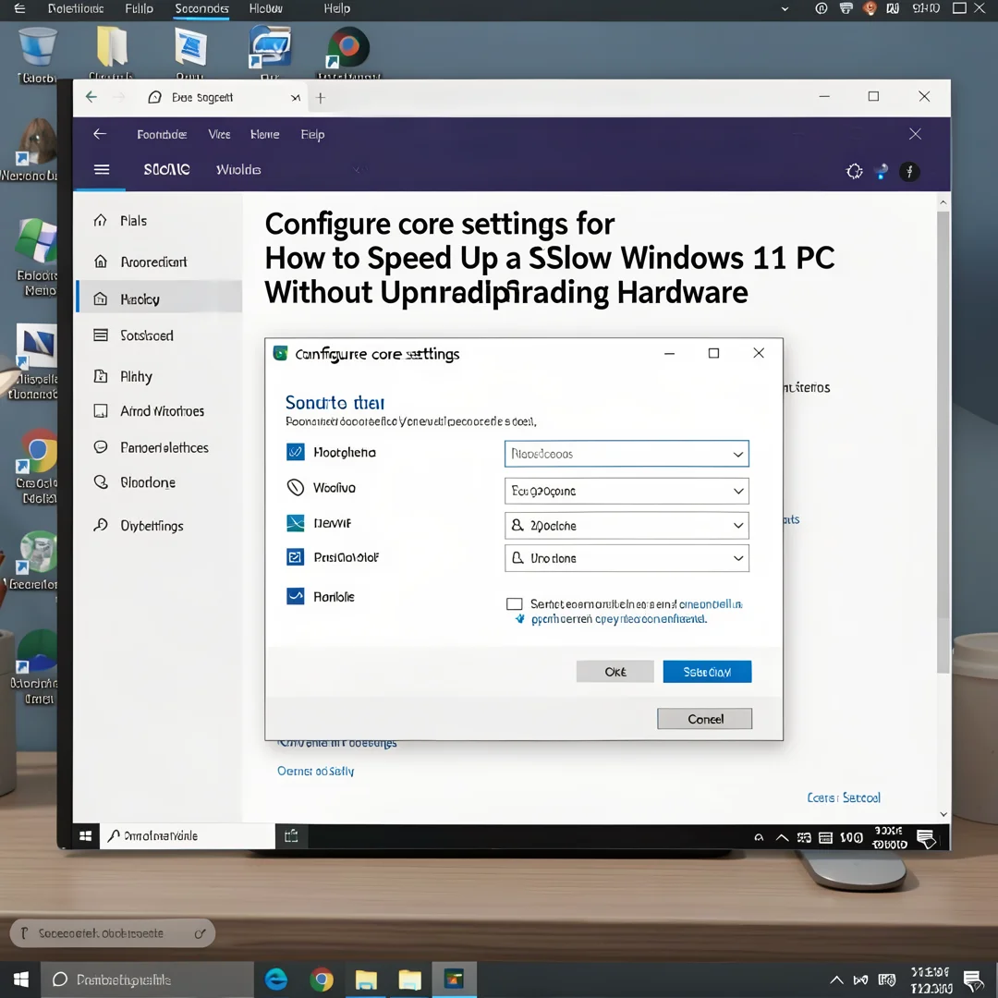The height and width of the screenshot is (998, 998).
Task: Click the dark round profile icon in header
Action: point(909,171)
